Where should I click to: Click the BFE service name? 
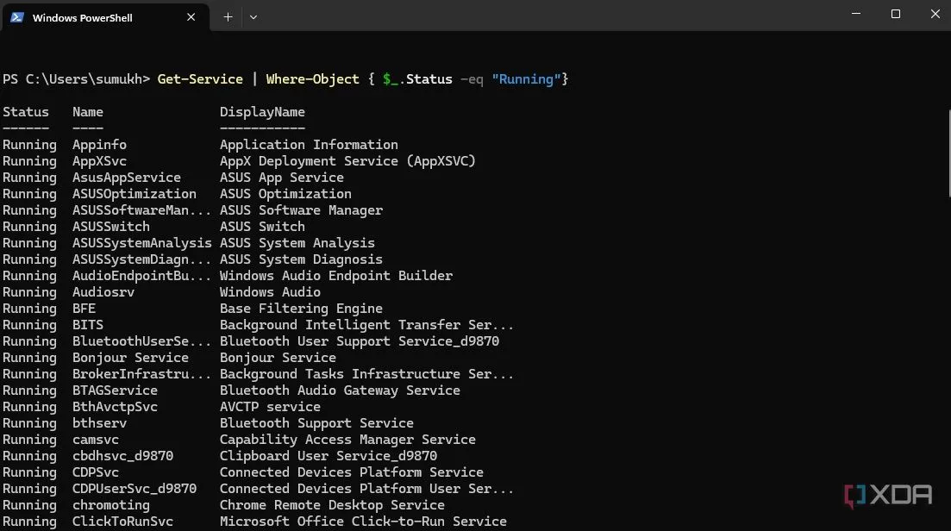click(84, 309)
